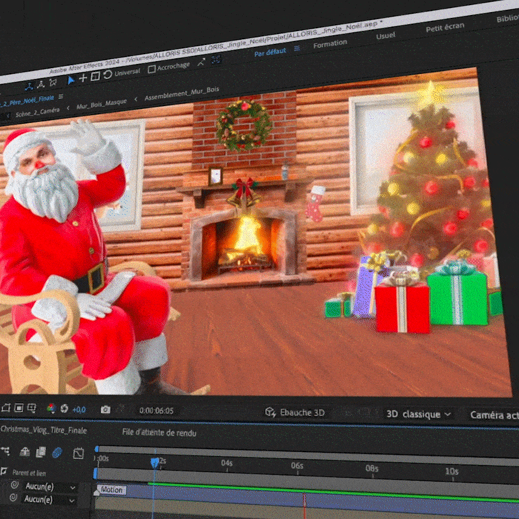Click the region of interest icon
519x519 pixels.
[x=19, y=408]
